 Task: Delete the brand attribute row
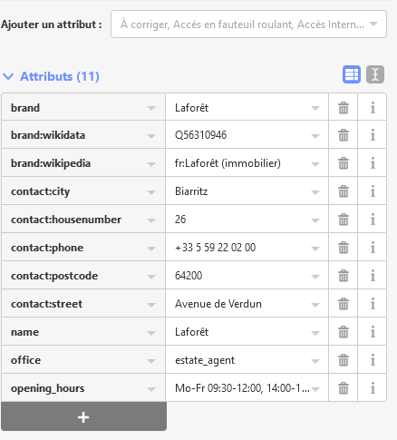coord(344,108)
